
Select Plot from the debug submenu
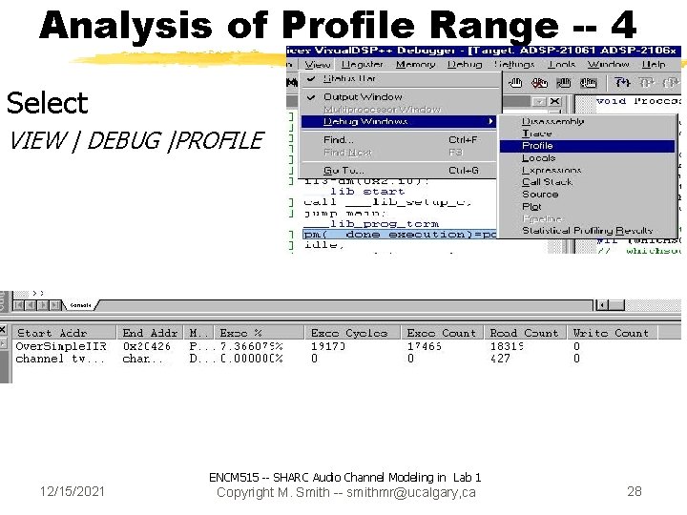(587, 206)
